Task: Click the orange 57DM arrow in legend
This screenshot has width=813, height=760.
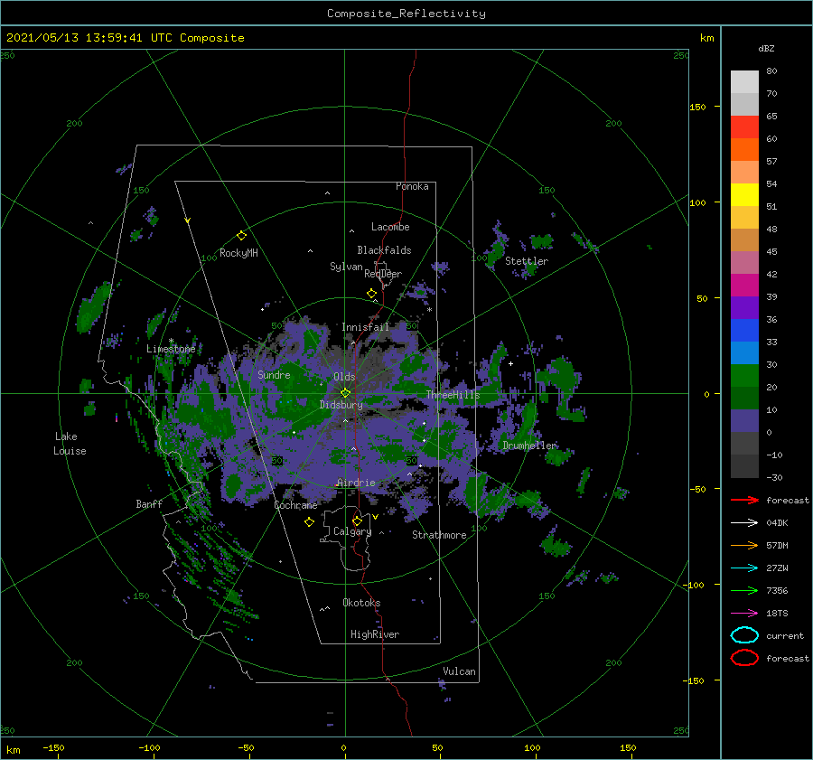Action: (744, 545)
